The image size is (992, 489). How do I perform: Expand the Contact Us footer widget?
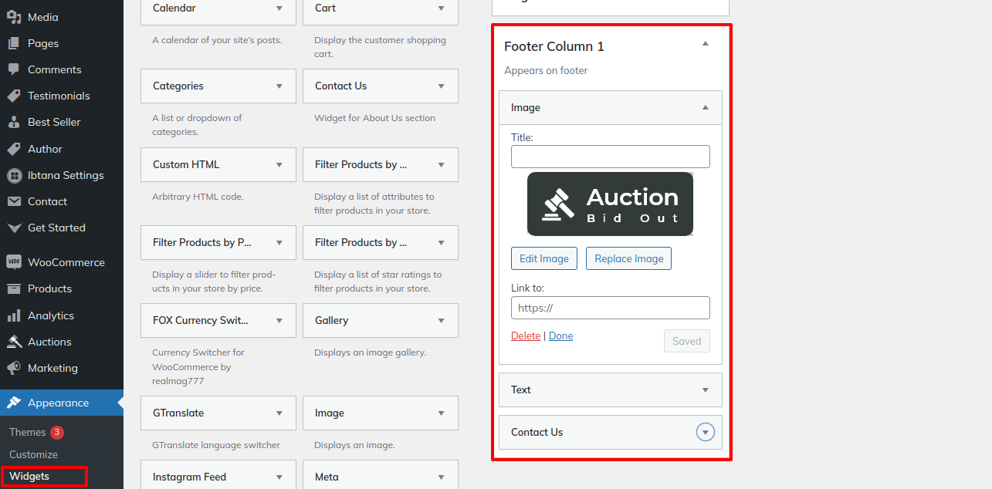pos(705,433)
